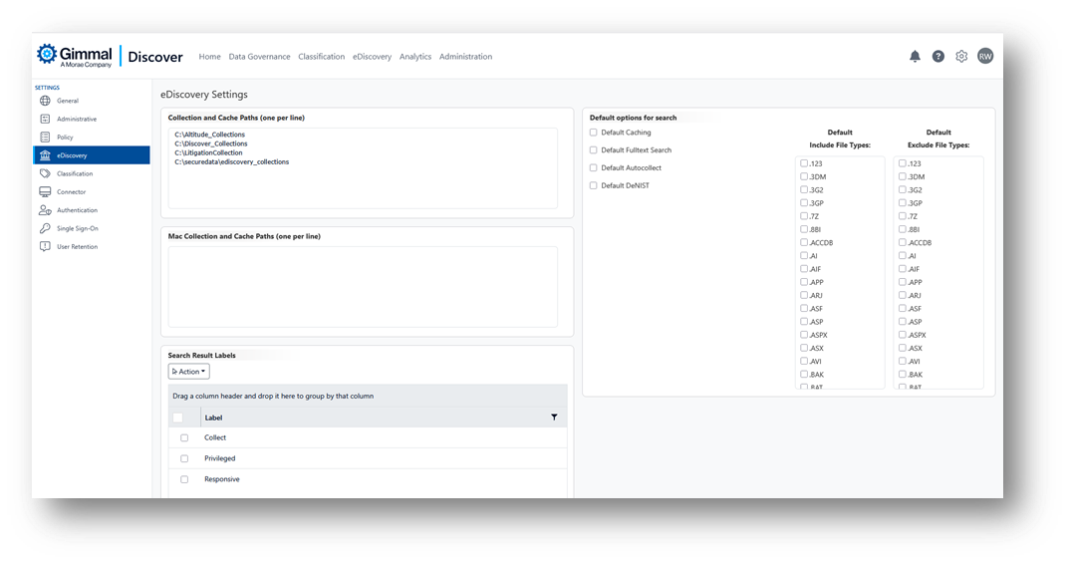This screenshot has width=1068, height=563.
Task: Check the Privileged label row checkbox
Action: click(x=184, y=458)
